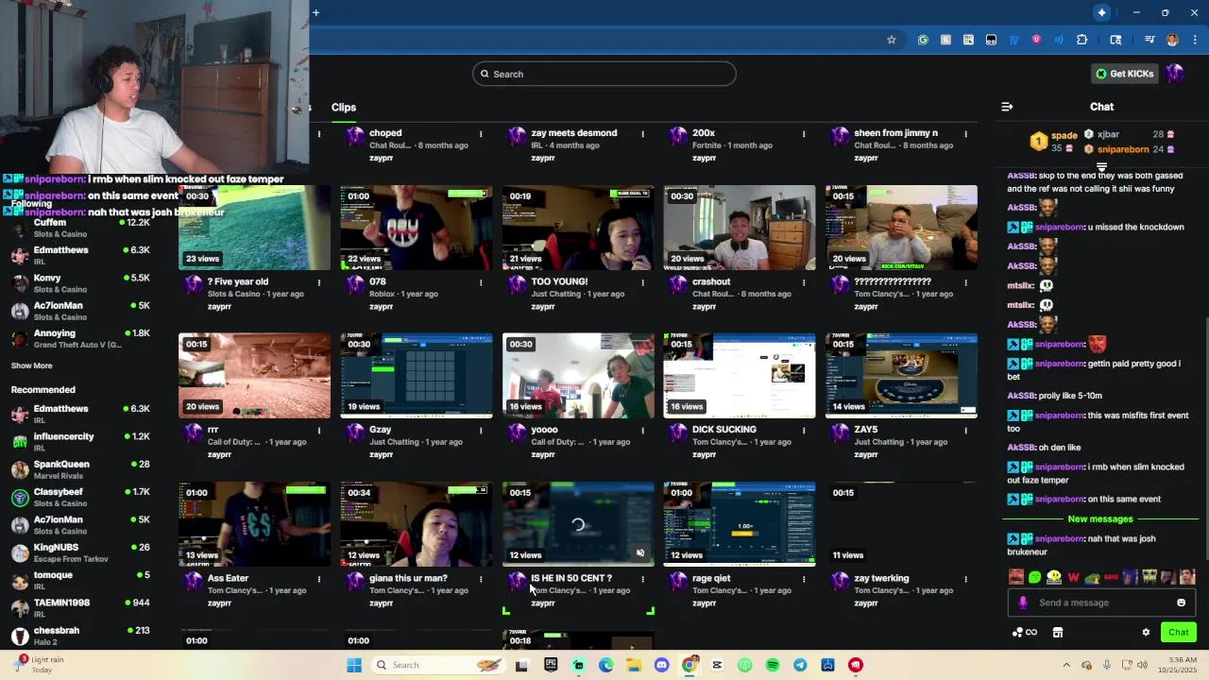Unmute the IS HE IN 50 CENT clip preview

tap(640, 554)
